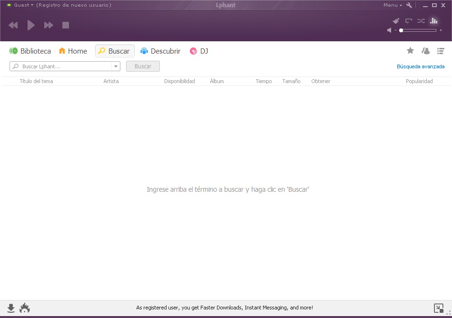Sort by Álbum column header
Image resolution: width=452 pixels, height=318 pixels.
click(217, 81)
